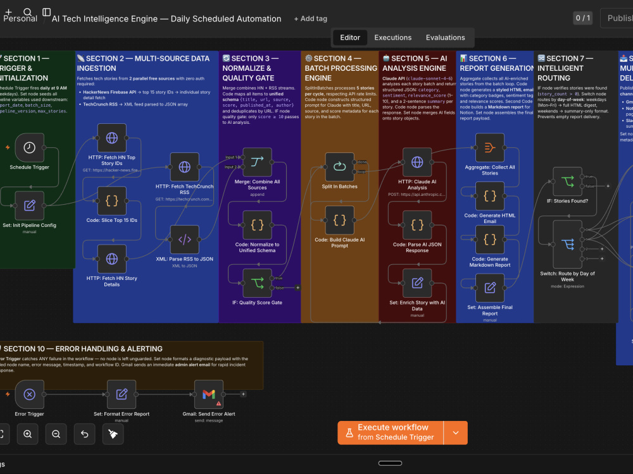Open Set: Format Error Report node

coord(122,394)
